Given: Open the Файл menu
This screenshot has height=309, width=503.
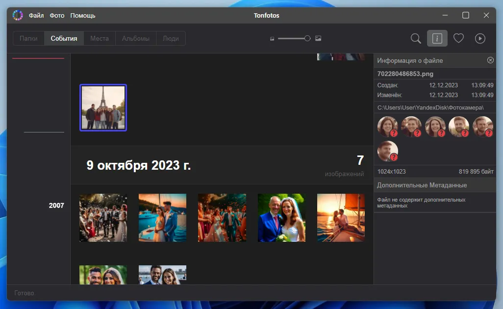Looking at the screenshot, I should 36,15.
